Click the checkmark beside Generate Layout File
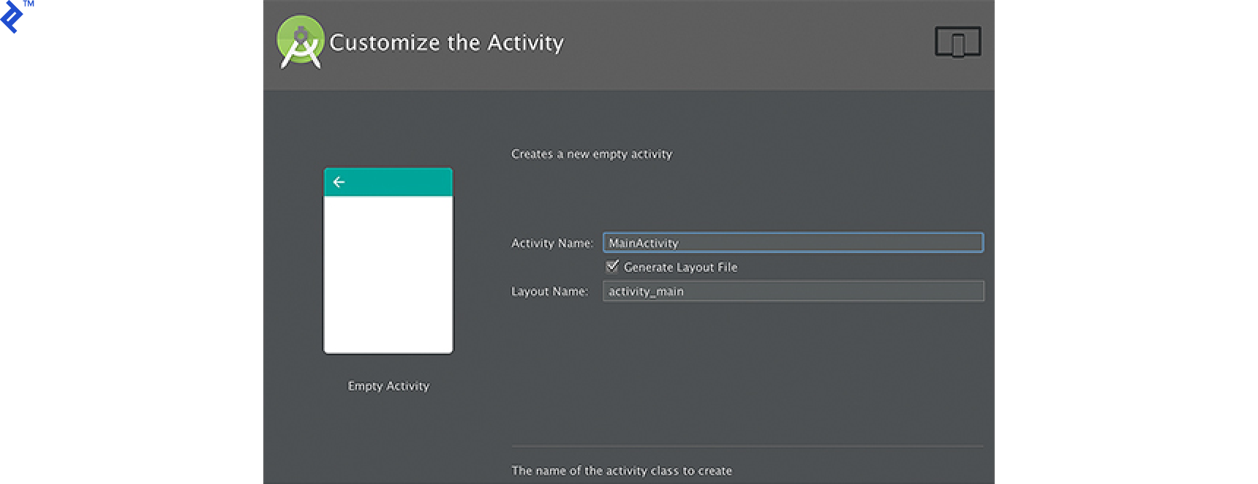 [x=613, y=266]
